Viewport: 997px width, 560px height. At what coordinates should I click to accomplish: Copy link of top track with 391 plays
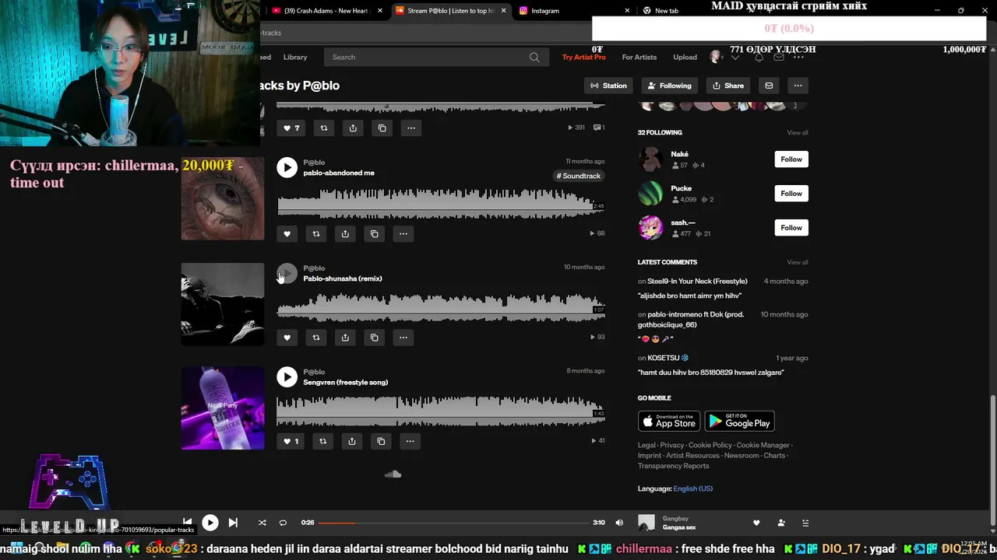[x=382, y=128]
